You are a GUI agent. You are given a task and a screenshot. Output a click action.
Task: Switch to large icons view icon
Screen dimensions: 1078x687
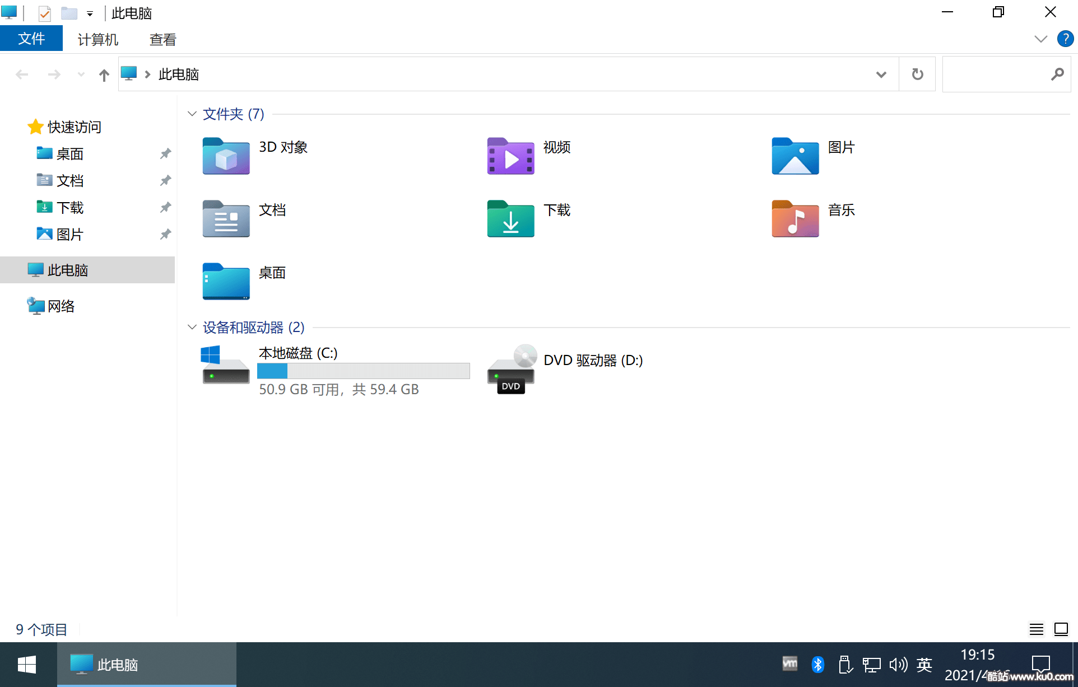(x=1061, y=629)
